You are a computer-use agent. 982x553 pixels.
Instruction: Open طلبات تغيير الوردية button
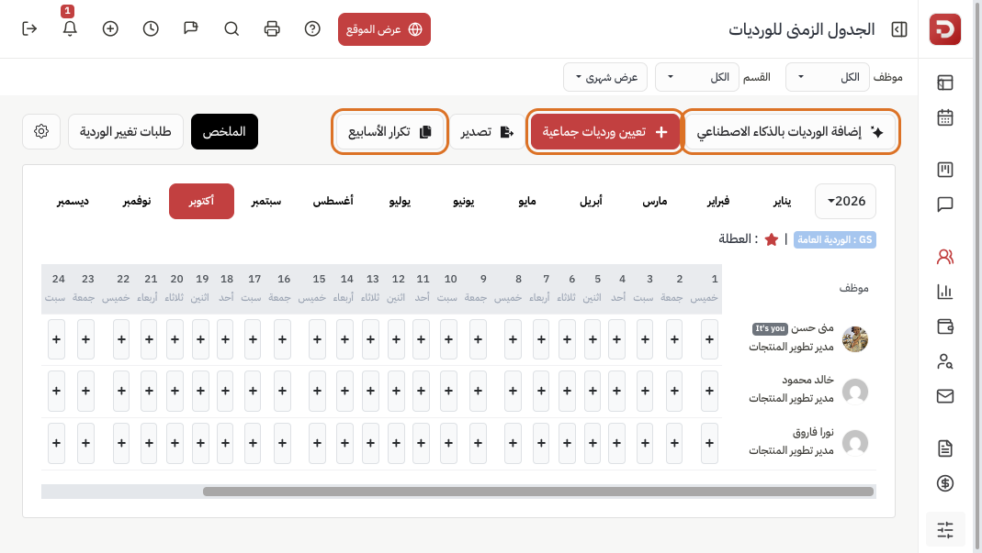click(125, 131)
